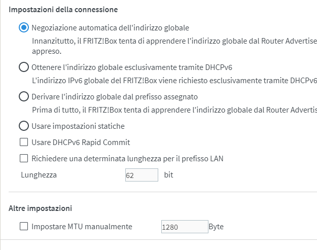Click description starting "Innanzitutto, il FRITZ!Box tenta"
This screenshot has height=250, width=317.
(x=172, y=41)
